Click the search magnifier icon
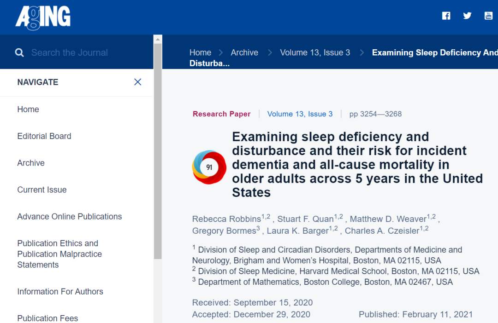Screen dimensions: 498x323 [19, 53]
